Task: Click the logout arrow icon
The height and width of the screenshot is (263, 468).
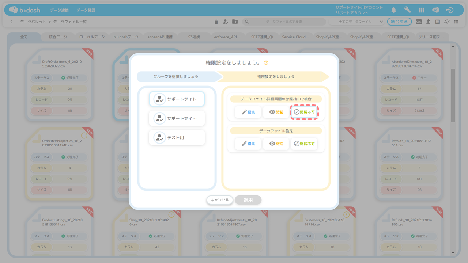Action: (450, 10)
